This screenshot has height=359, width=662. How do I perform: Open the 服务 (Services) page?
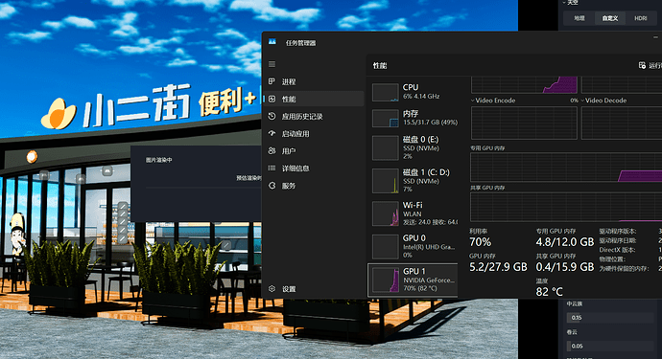(314, 186)
